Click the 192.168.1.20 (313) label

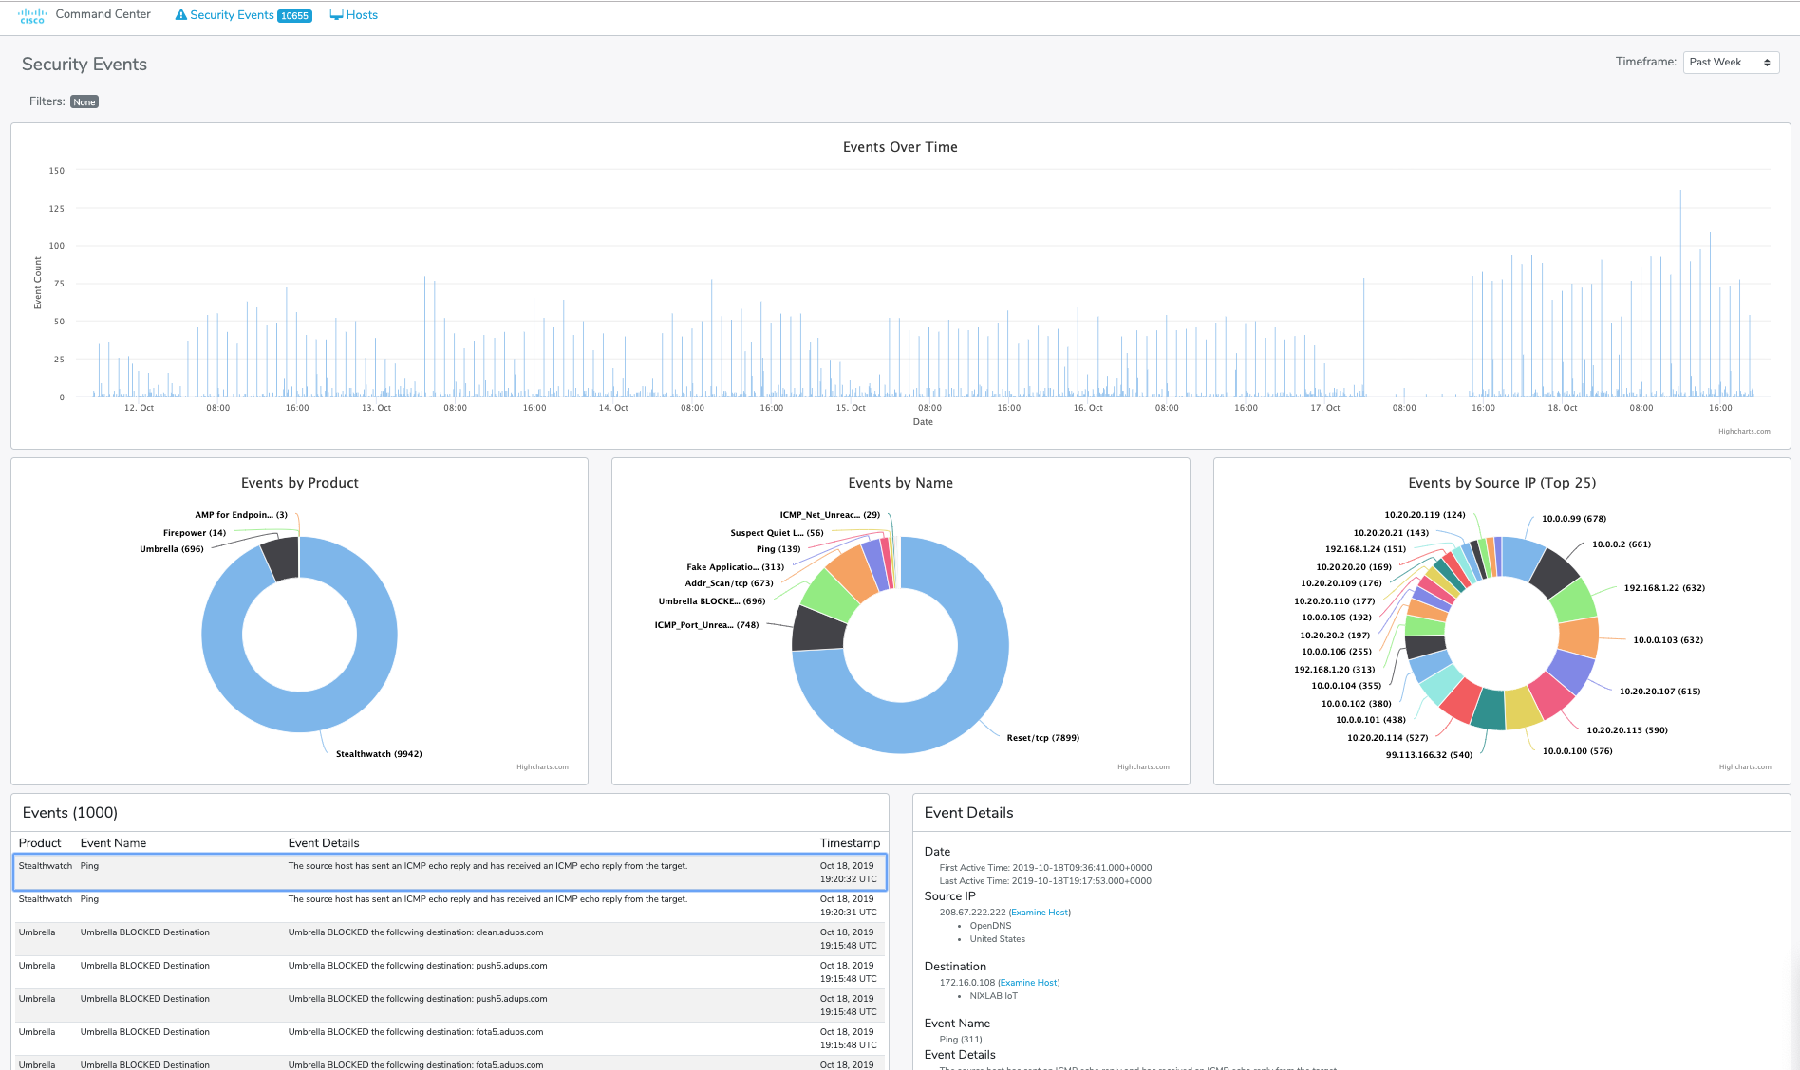1335,670
